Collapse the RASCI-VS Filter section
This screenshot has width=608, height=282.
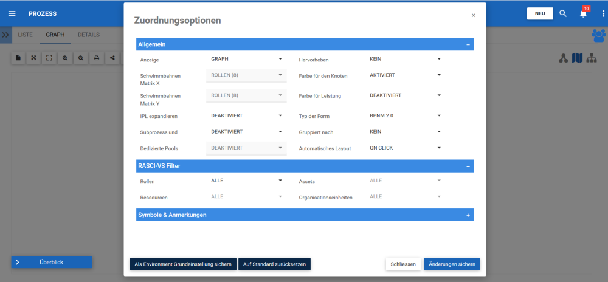click(468, 166)
